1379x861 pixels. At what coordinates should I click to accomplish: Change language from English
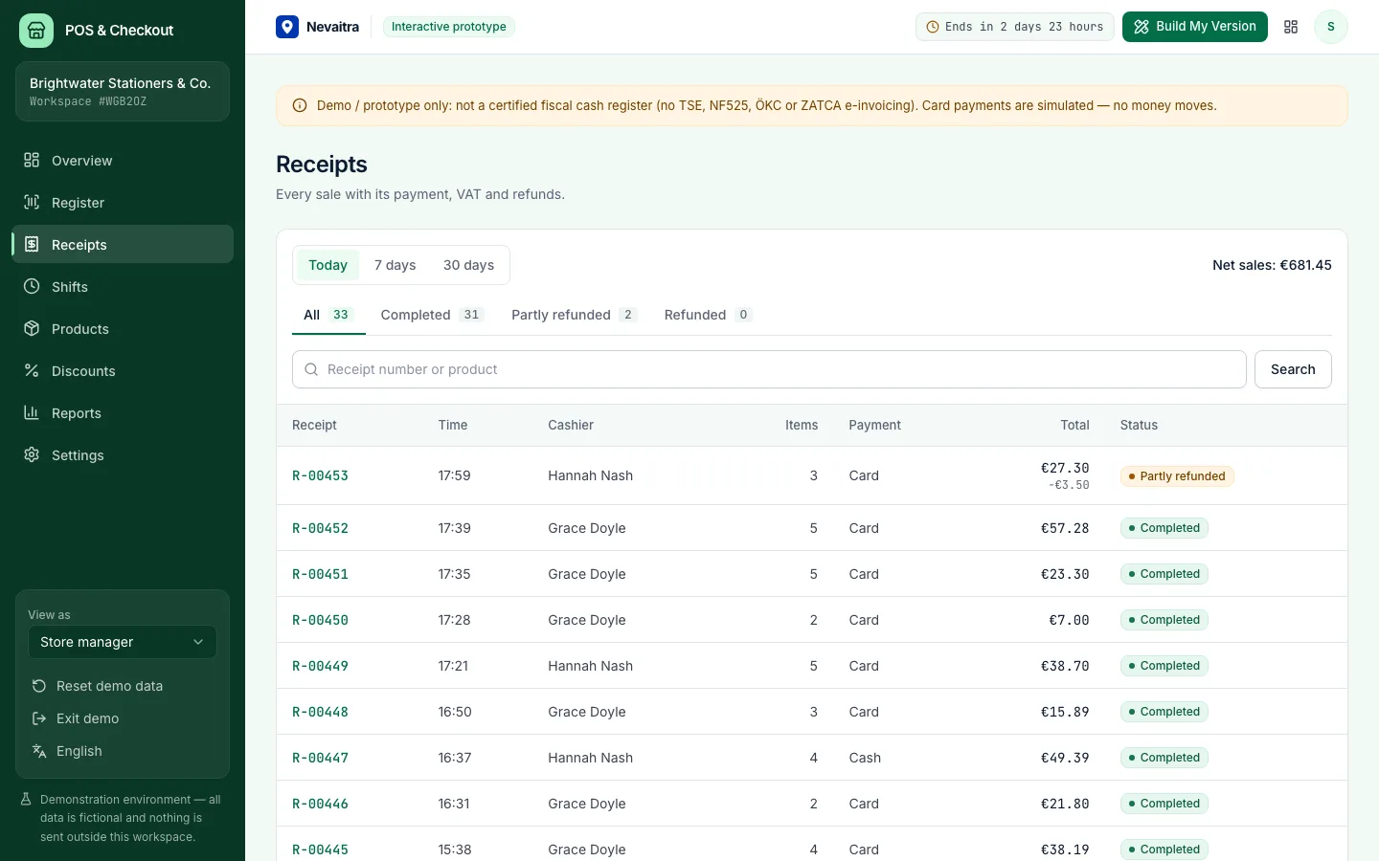123,751
